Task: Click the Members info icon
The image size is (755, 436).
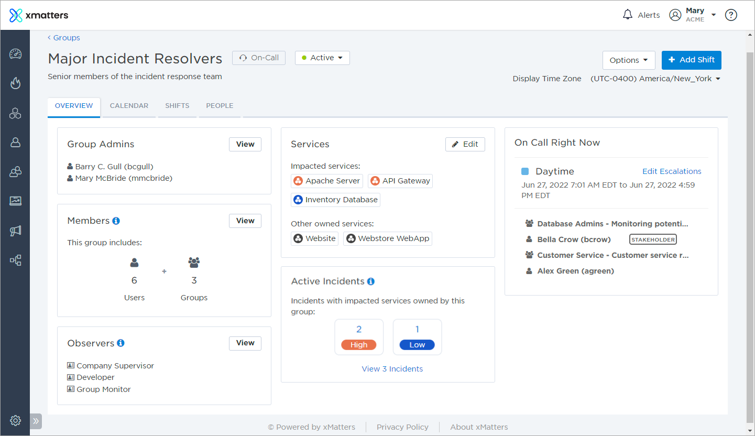Action: tap(116, 221)
